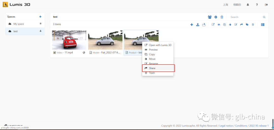Toggle toolbar preview eye icon
The width and height of the screenshot is (274, 130).
pos(219,25)
